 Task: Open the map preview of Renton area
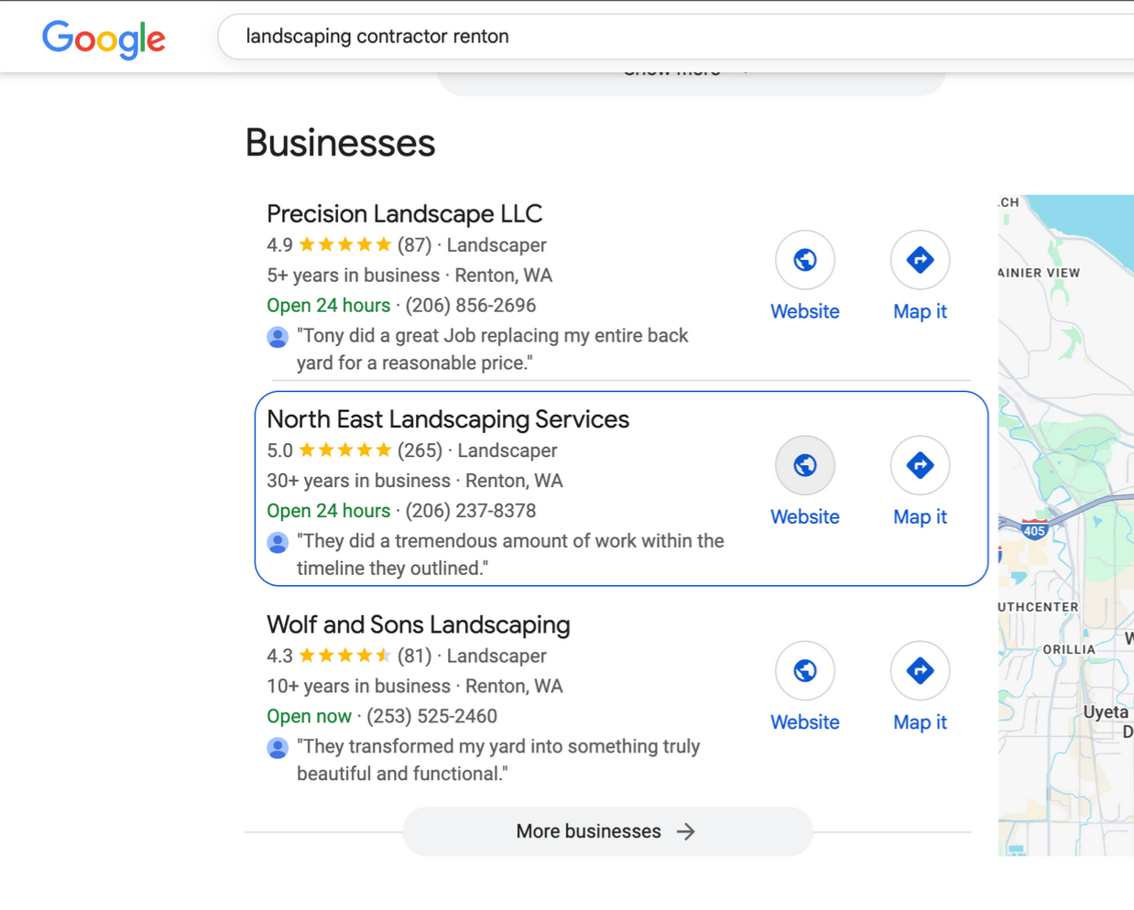pos(1065,525)
